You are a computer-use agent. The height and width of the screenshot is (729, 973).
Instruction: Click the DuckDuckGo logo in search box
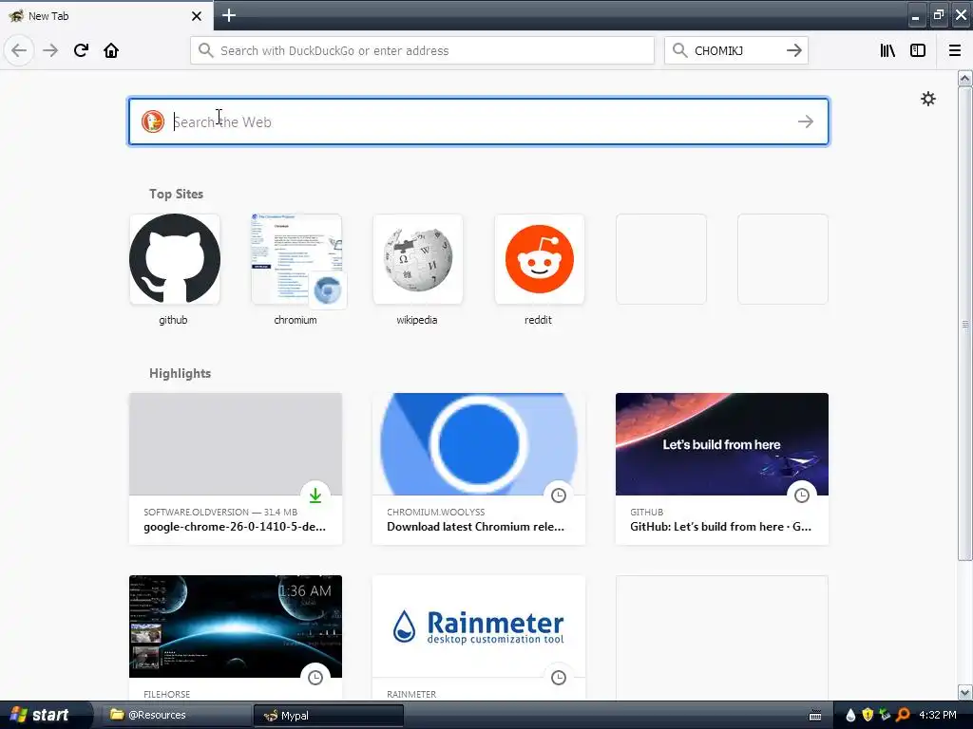point(153,121)
